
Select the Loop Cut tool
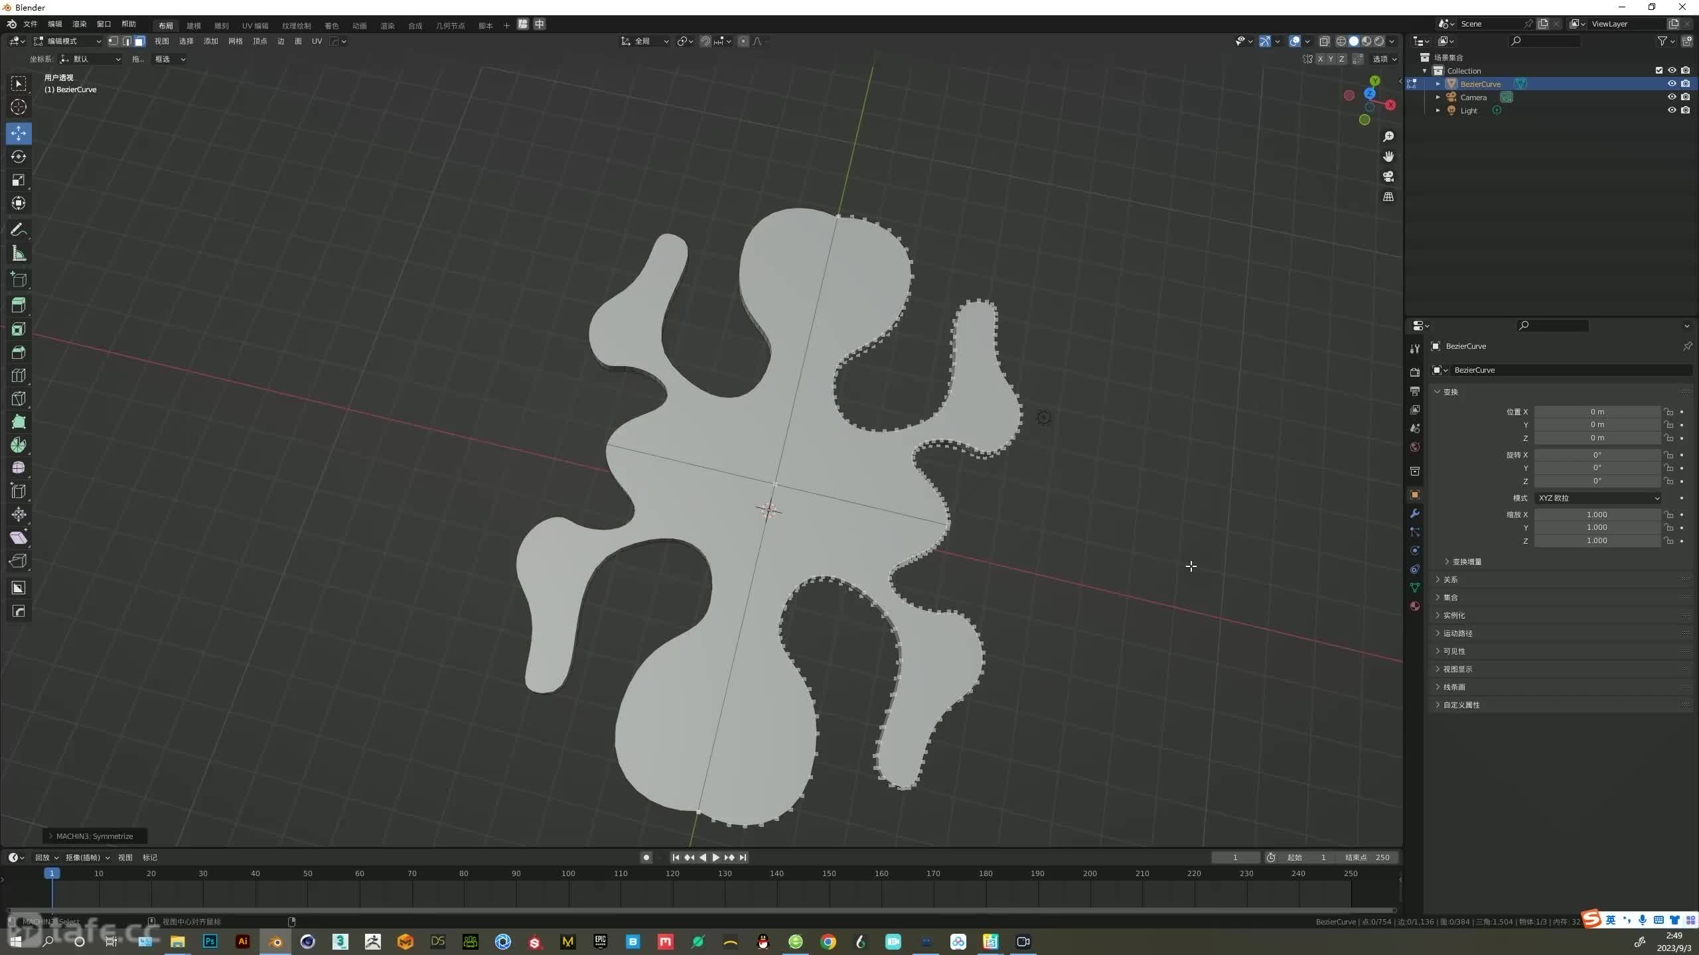pyautogui.click(x=19, y=375)
